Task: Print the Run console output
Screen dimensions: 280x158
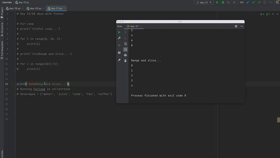Action: (126, 55)
